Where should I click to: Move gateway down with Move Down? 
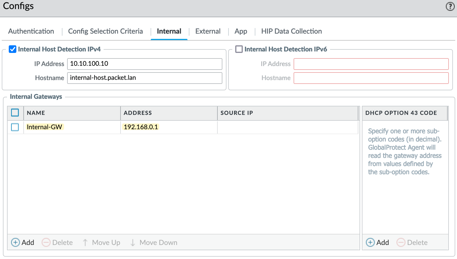154,242
